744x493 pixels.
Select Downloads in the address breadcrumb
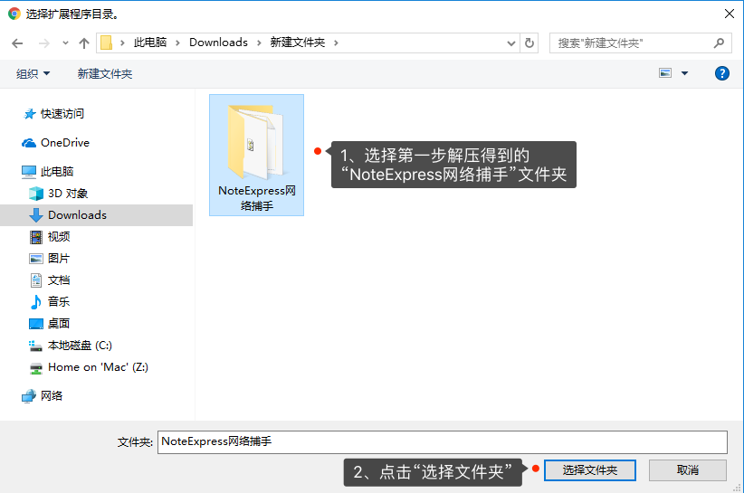pos(218,43)
